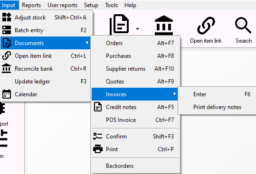The width and height of the screenshot is (256, 174).
Task: Click the Shift+F3 shortcut text
Action: coord(163,137)
